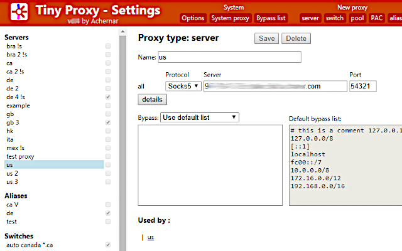The height and width of the screenshot is (251, 402).
Task: Uncheck the 'de 4 !s' server checkbox
Action: 108,97
